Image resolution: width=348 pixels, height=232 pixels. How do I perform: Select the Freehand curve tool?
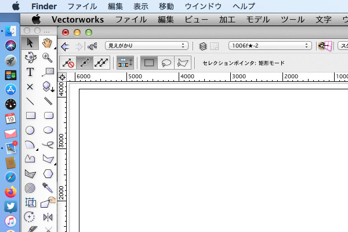pyautogui.click(x=48, y=145)
